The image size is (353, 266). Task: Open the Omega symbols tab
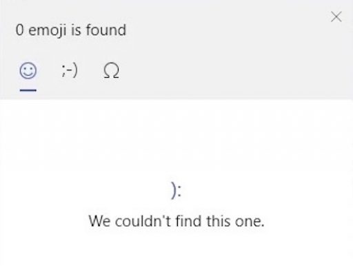tap(111, 71)
